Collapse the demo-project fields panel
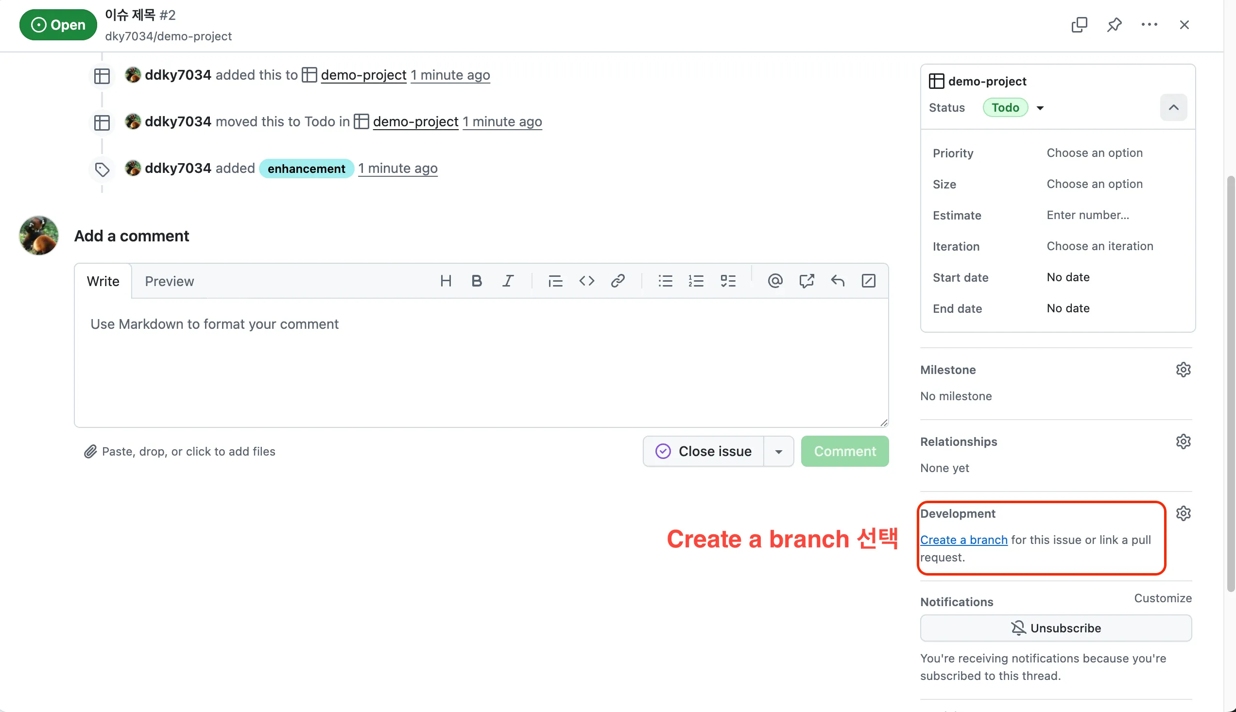 [x=1173, y=108]
